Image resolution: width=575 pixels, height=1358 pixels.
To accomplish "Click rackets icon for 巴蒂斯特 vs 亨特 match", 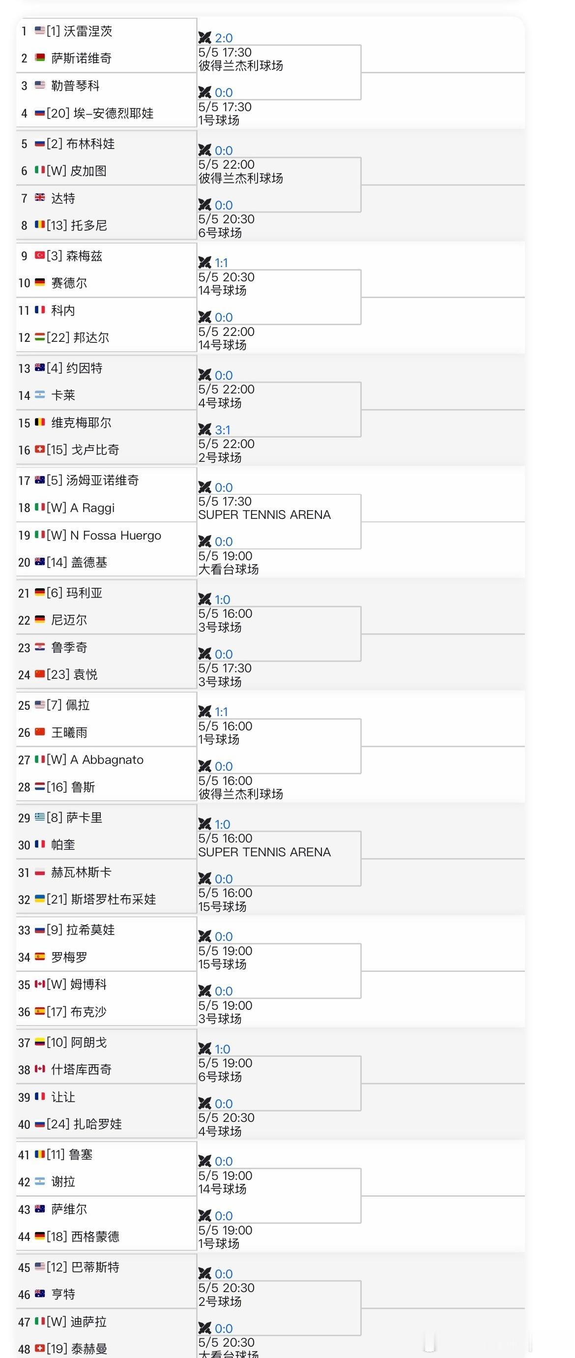I will pos(204,1273).
